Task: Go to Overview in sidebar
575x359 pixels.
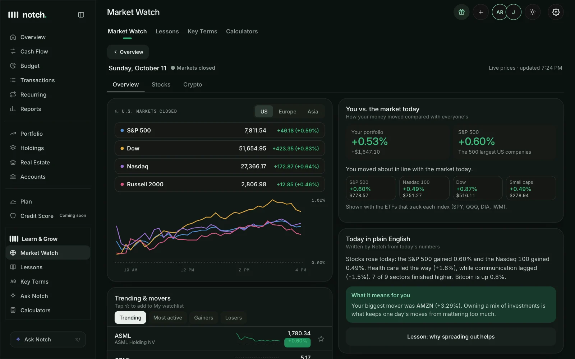Action: (x=48, y=37)
